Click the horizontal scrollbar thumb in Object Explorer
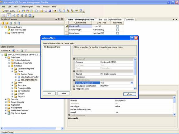179x134 pixels. [30, 128]
